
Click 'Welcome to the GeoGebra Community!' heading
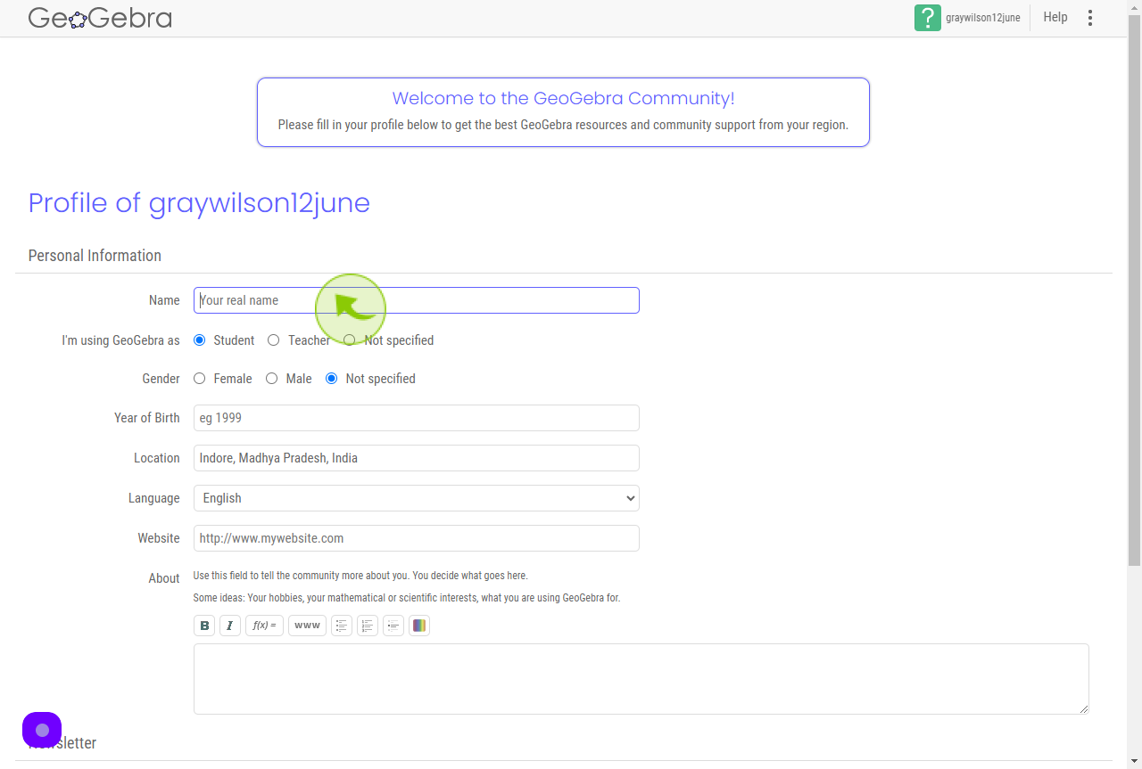[563, 99]
